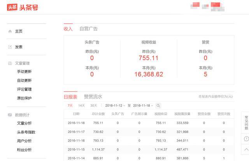Image resolution: width=249 pixels, height=161 pixels.
Task: Open the end date 2016-11-18 dropdown
Action: tap(143, 106)
